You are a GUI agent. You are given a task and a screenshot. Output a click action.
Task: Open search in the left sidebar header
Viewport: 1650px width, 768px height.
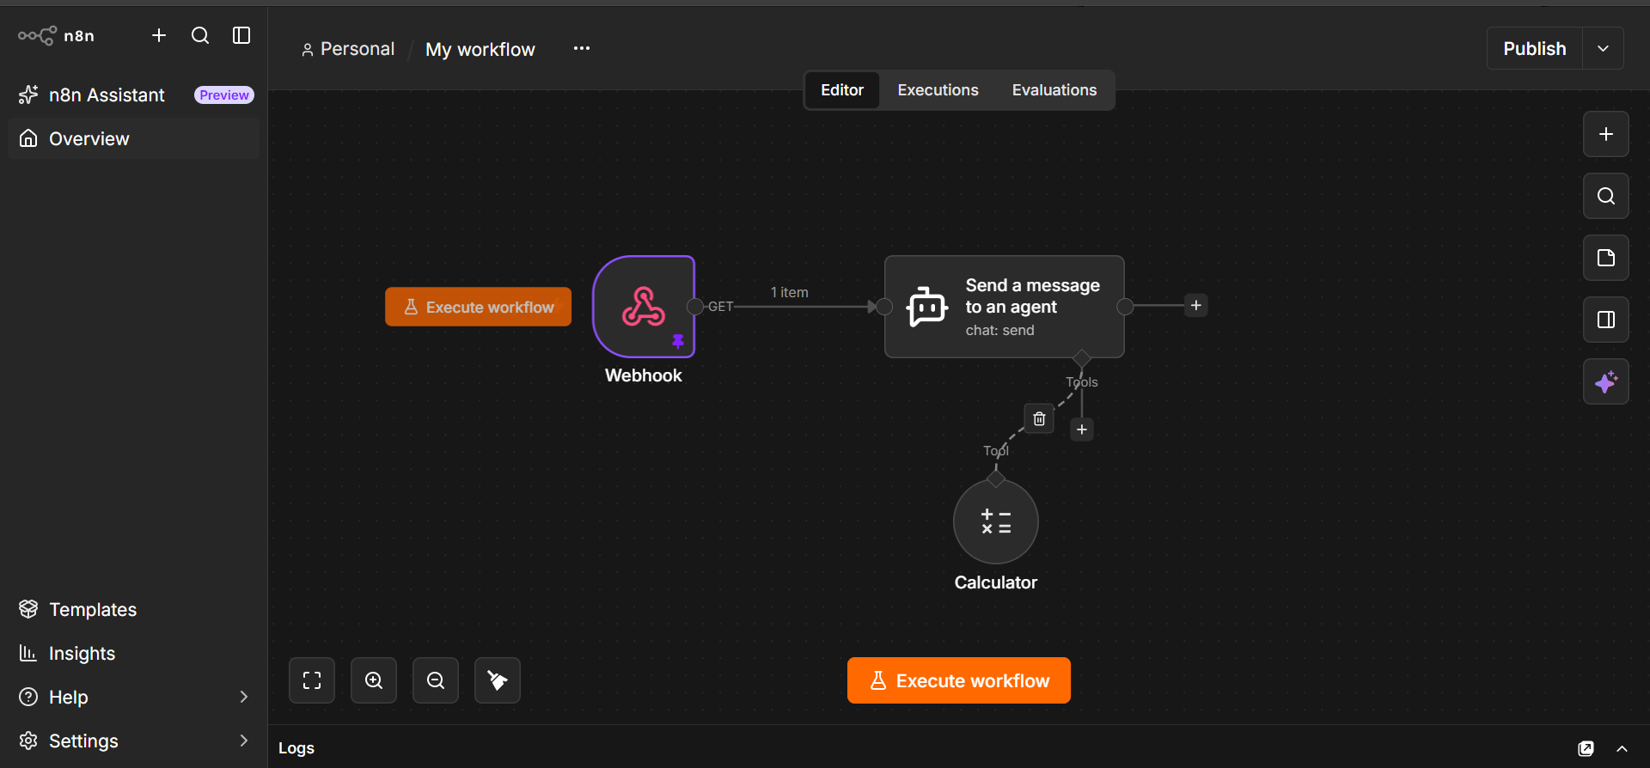tap(200, 35)
